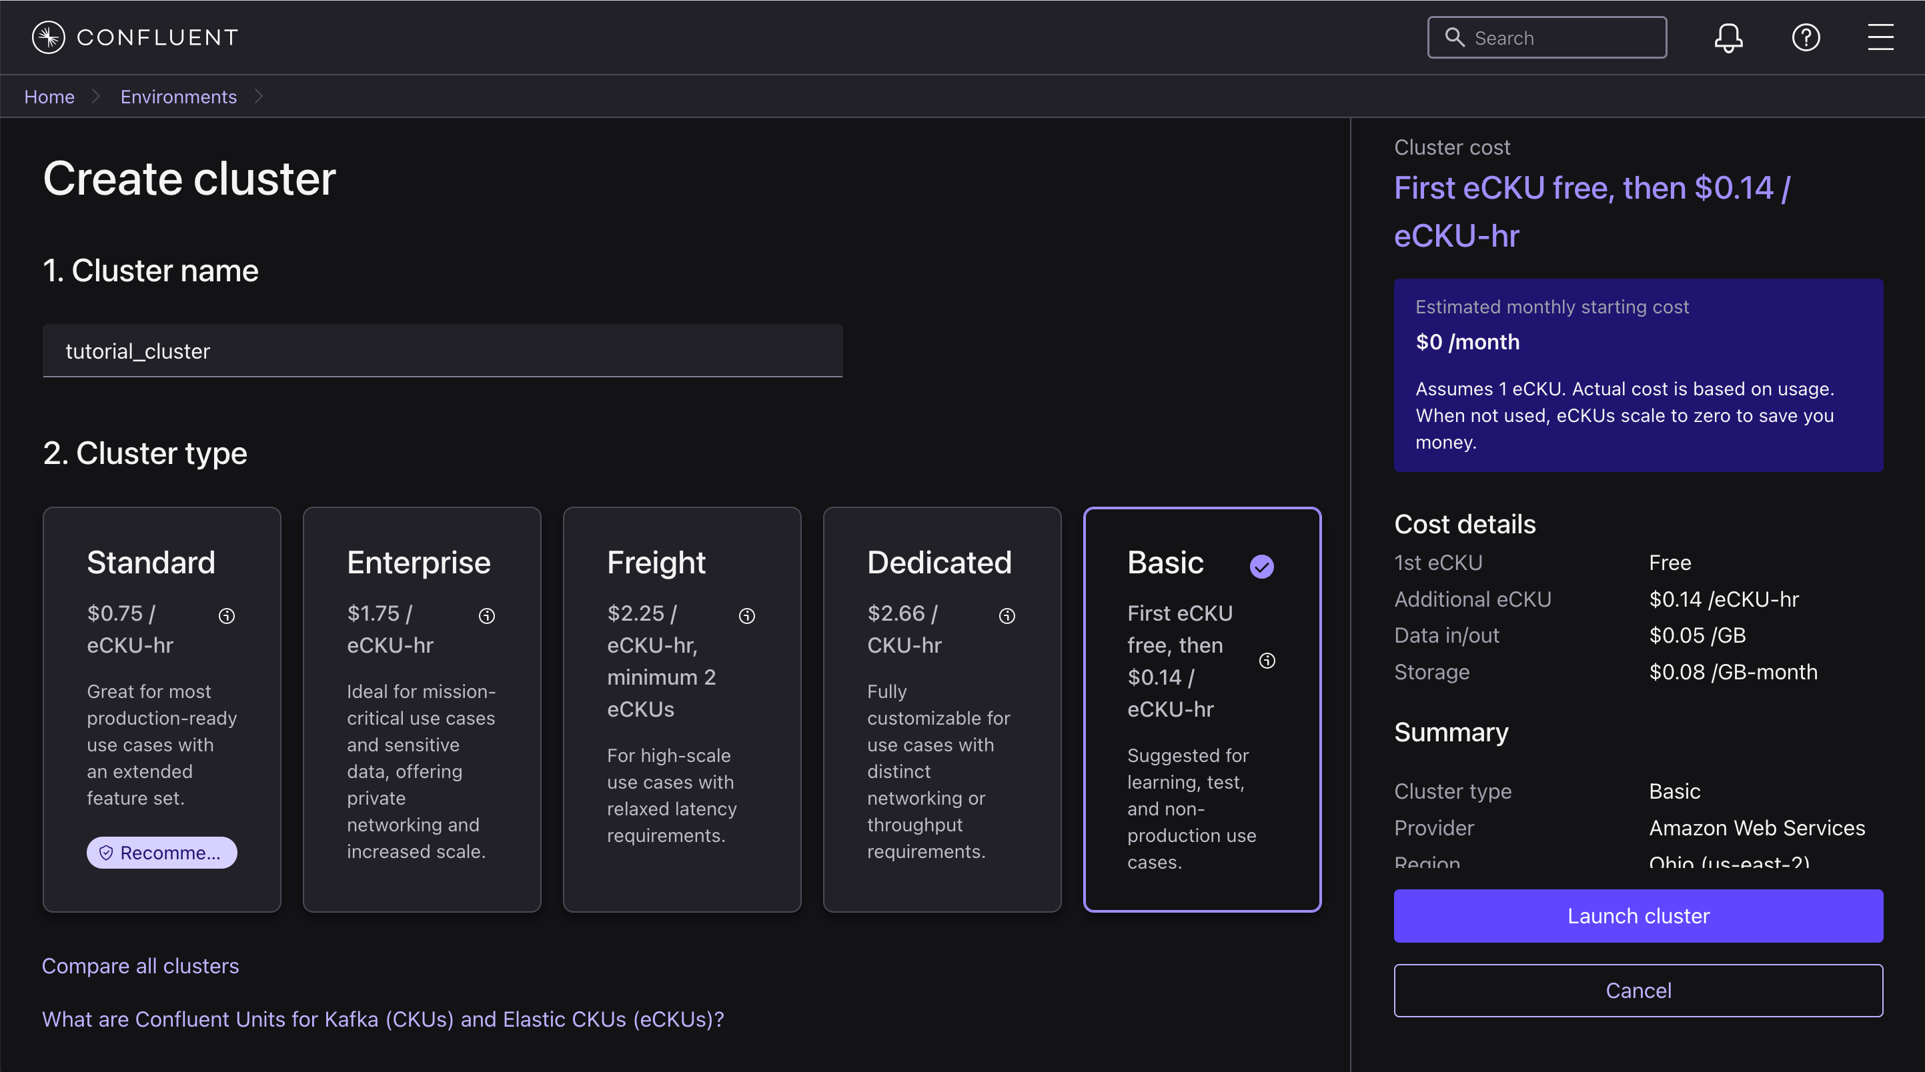Screen dimensions: 1925x1072
Task: Click the "1. Cluster name" heading
Action: click(151, 271)
